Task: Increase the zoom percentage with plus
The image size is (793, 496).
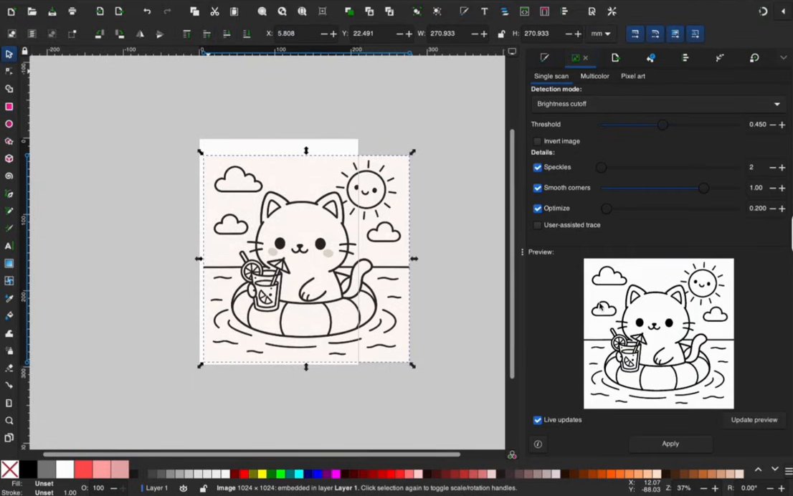Action: tap(715, 488)
